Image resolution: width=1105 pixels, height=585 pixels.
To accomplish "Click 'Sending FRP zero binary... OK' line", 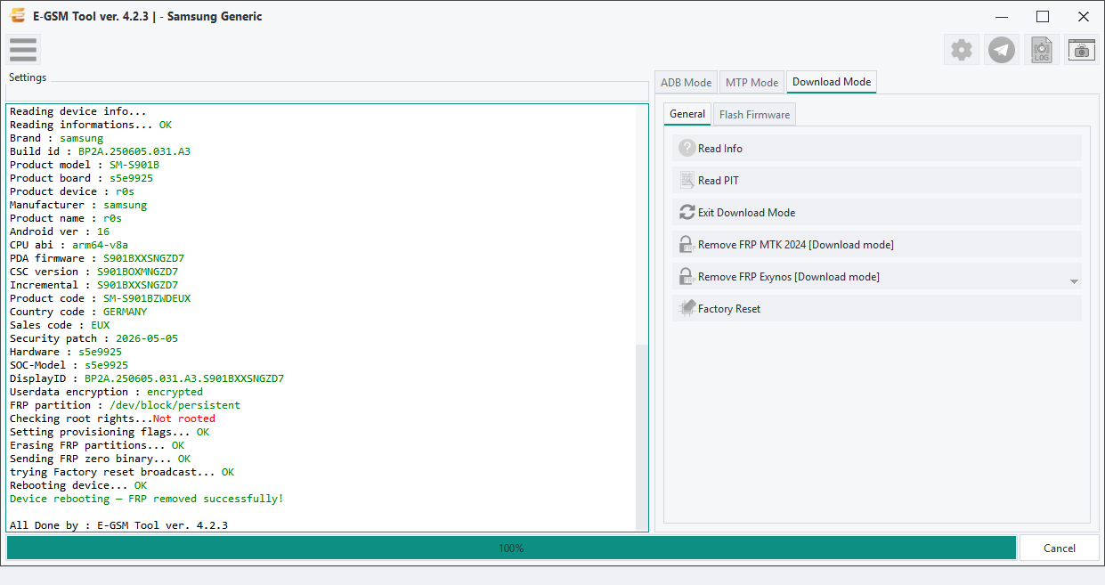I will pos(100,459).
